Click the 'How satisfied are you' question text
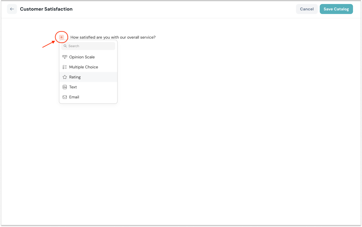Viewport: 362px width, 227px height. pyautogui.click(x=113, y=37)
